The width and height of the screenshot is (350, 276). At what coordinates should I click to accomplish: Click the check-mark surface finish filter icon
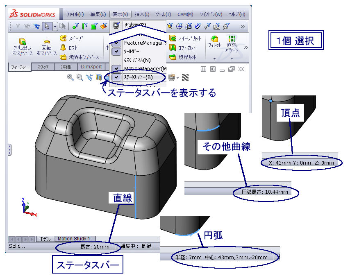click(x=207, y=26)
